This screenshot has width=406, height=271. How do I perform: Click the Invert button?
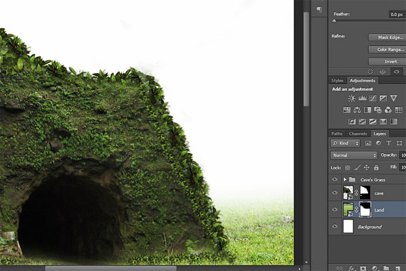tap(387, 62)
